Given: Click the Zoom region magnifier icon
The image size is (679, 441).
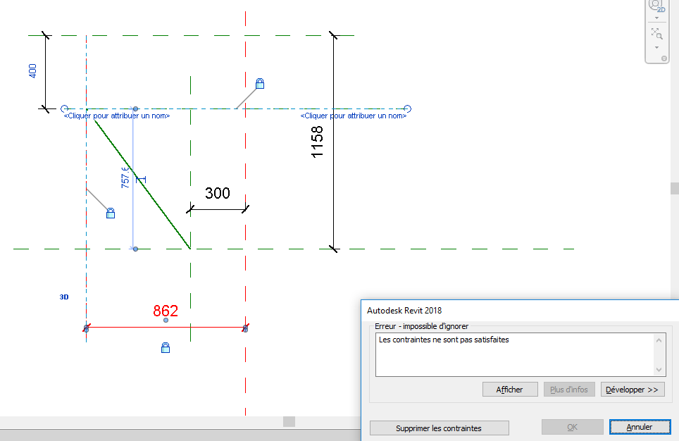Looking at the screenshot, I should point(656,33).
